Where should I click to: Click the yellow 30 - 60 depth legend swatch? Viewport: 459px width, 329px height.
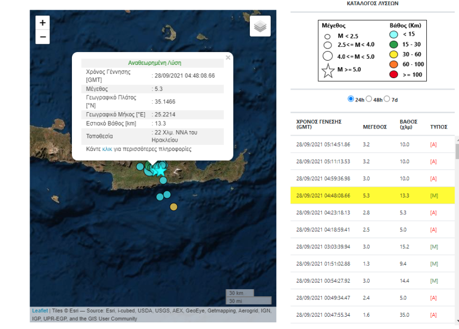pos(393,55)
